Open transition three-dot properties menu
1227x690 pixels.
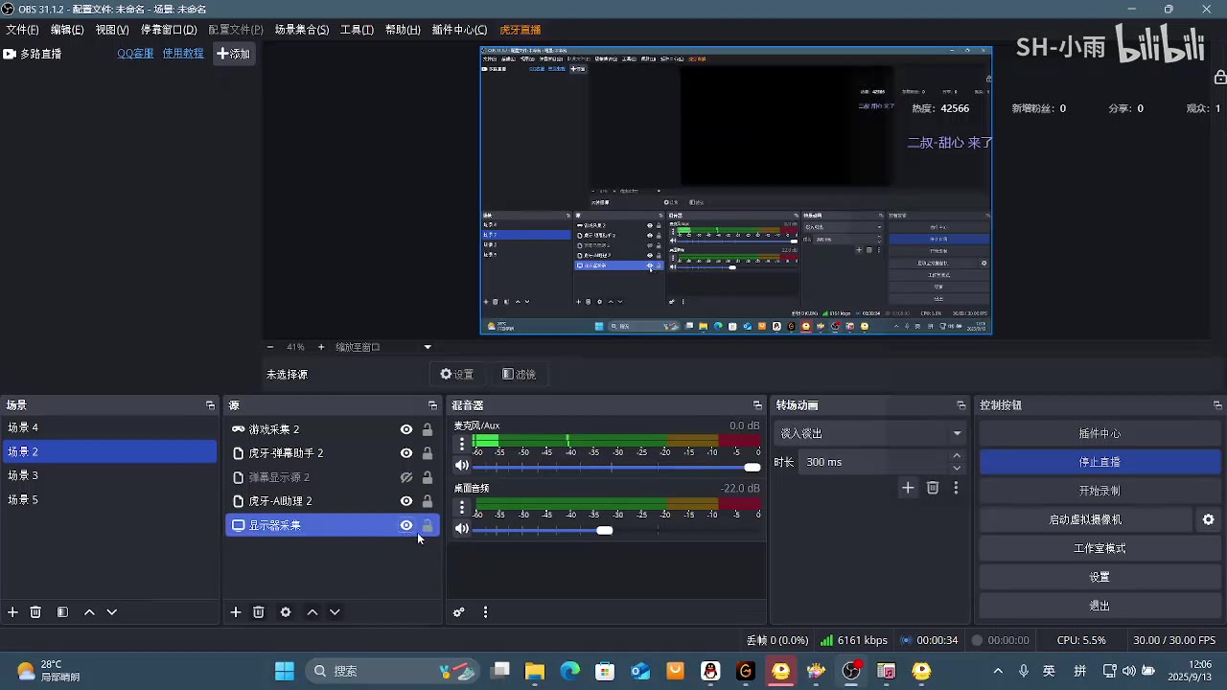[956, 488]
